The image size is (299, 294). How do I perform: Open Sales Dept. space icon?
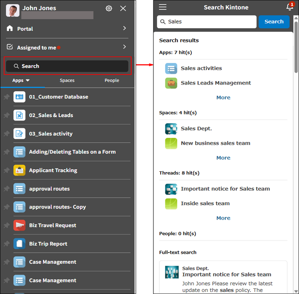(171, 129)
